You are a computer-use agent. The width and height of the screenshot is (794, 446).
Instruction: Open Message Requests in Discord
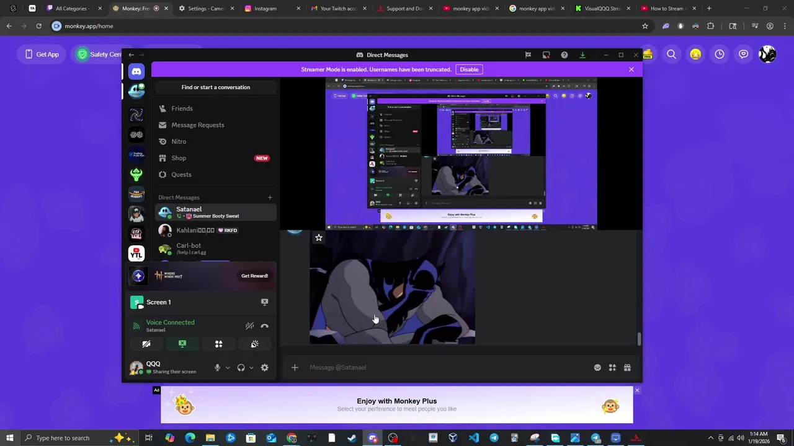pyautogui.click(x=216, y=125)
